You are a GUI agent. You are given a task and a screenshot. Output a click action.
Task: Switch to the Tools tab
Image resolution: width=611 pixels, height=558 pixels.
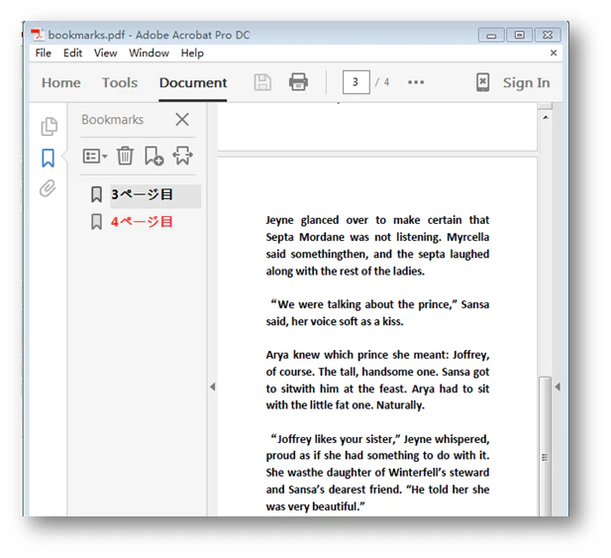(120, 82)
